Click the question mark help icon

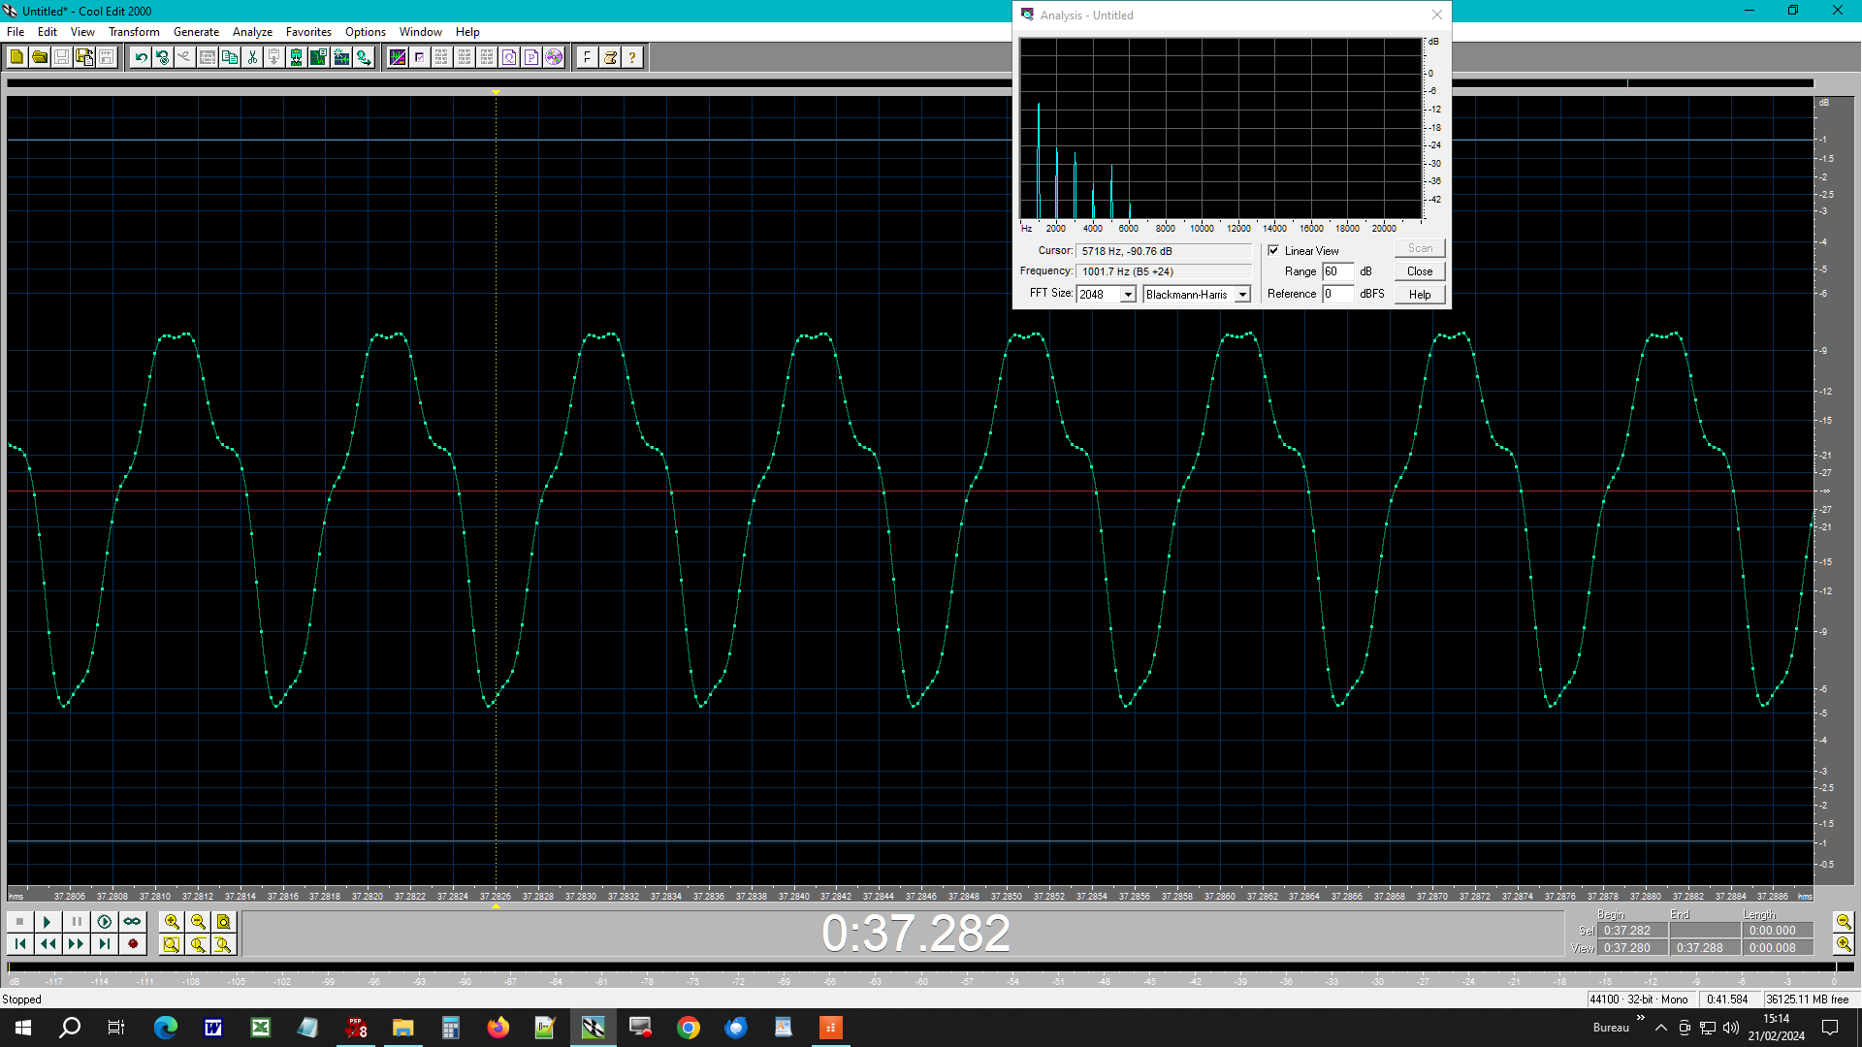coord(632,57)
